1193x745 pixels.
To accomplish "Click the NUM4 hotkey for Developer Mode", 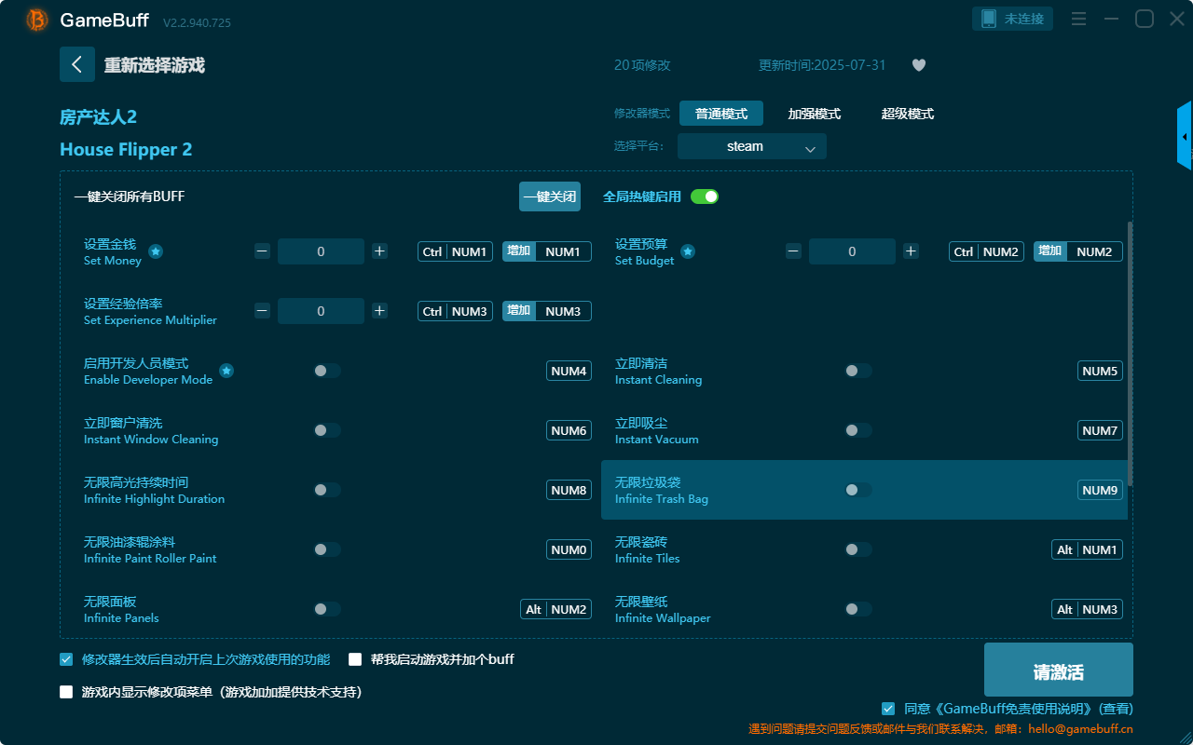I will [x=569, y=371].
